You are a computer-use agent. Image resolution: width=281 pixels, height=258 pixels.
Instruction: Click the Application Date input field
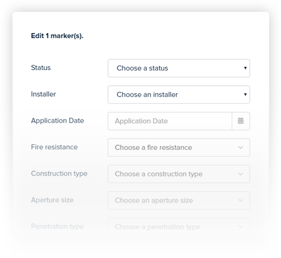[x=170, y=121]
